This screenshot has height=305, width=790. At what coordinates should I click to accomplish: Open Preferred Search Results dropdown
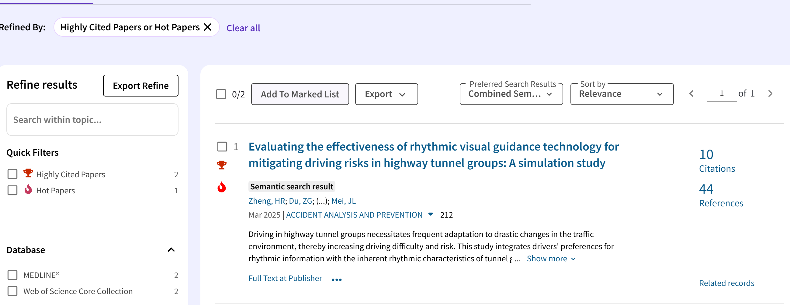(511, 94)
